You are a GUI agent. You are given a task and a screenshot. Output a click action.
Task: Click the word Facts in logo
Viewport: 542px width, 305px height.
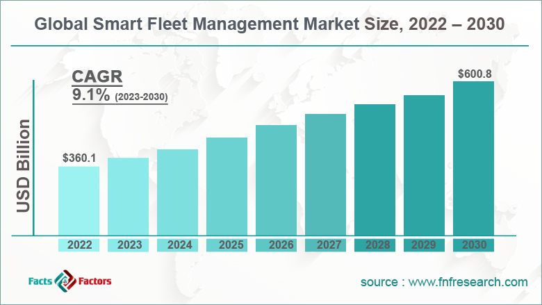[x=40, y=281]
